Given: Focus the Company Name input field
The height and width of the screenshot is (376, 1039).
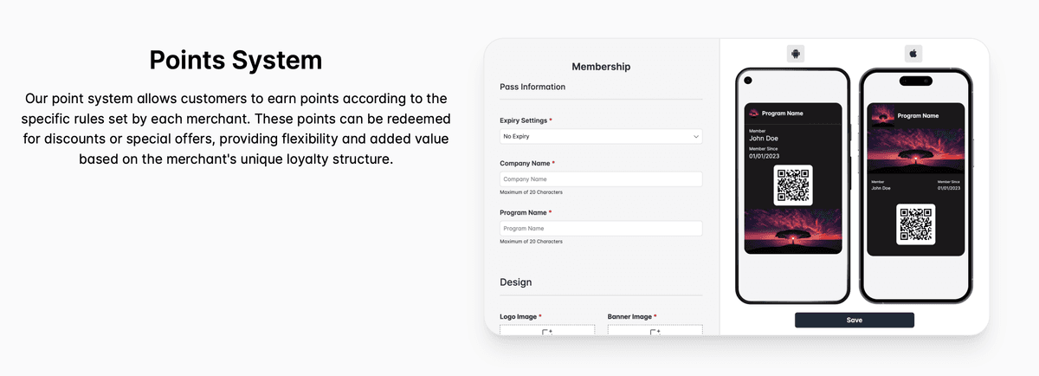Looking at the screenshot, I should 601,179.
